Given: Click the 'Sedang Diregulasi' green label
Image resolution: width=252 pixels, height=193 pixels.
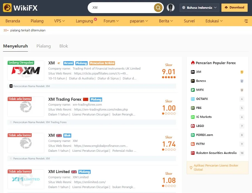Looking at the screenshot, I should 21,63.
